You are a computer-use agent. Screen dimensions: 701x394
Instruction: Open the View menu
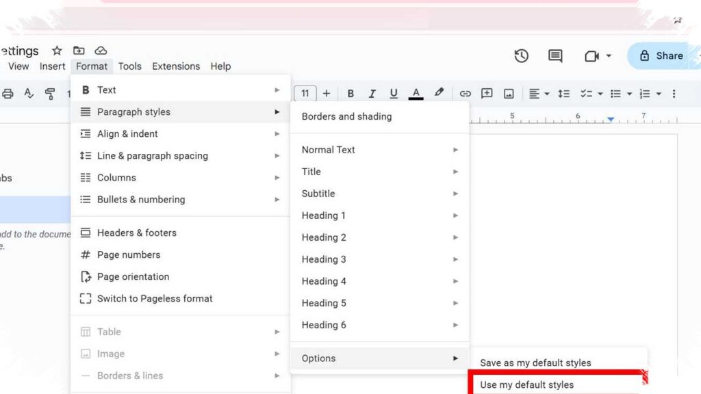pos(18,66)
